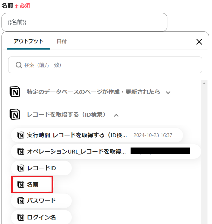Select the パスワード output item
Image resolution: width=212 pixels, height=224 pixels.
point(41,201)
